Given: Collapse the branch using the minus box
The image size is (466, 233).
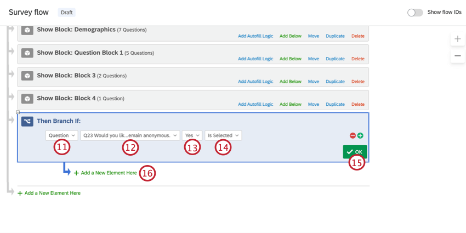Looking at the screenshot, I should [x=18, y=112].
